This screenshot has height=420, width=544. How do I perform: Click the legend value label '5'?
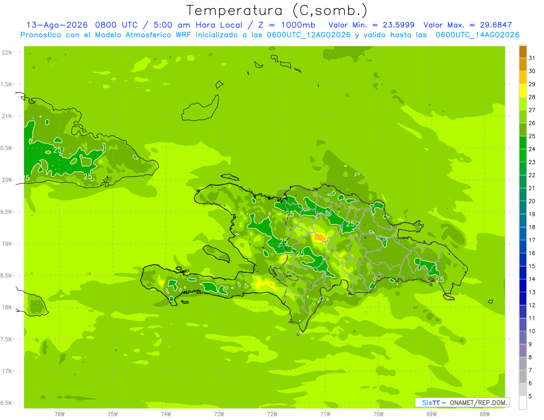530,396
